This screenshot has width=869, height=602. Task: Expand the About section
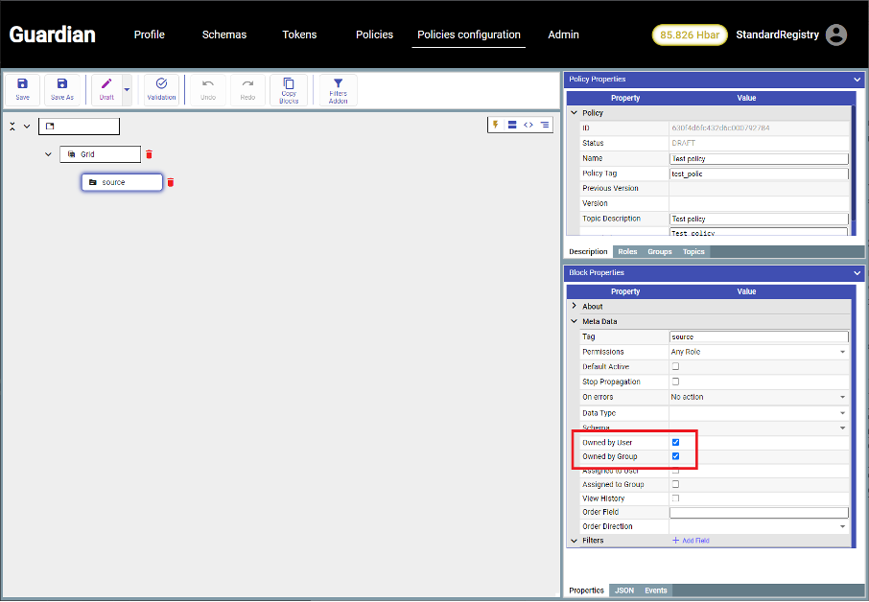(x=575, y=307)
